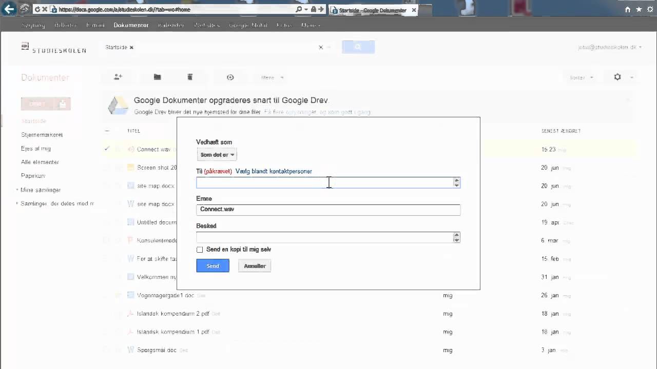Click the Annuller button
The image size is (657, 369).
click(x=255, y=265)
